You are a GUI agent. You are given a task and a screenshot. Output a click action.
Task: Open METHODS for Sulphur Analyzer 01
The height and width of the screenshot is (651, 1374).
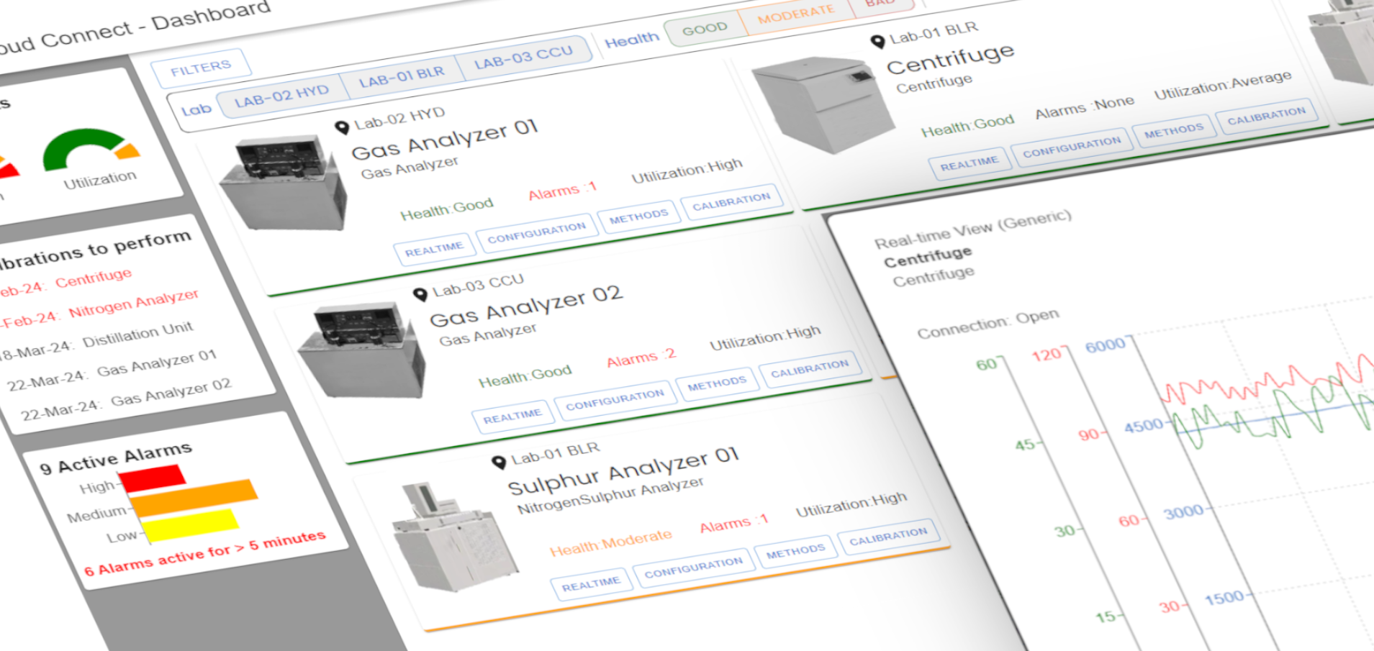(x=795, y=552)
